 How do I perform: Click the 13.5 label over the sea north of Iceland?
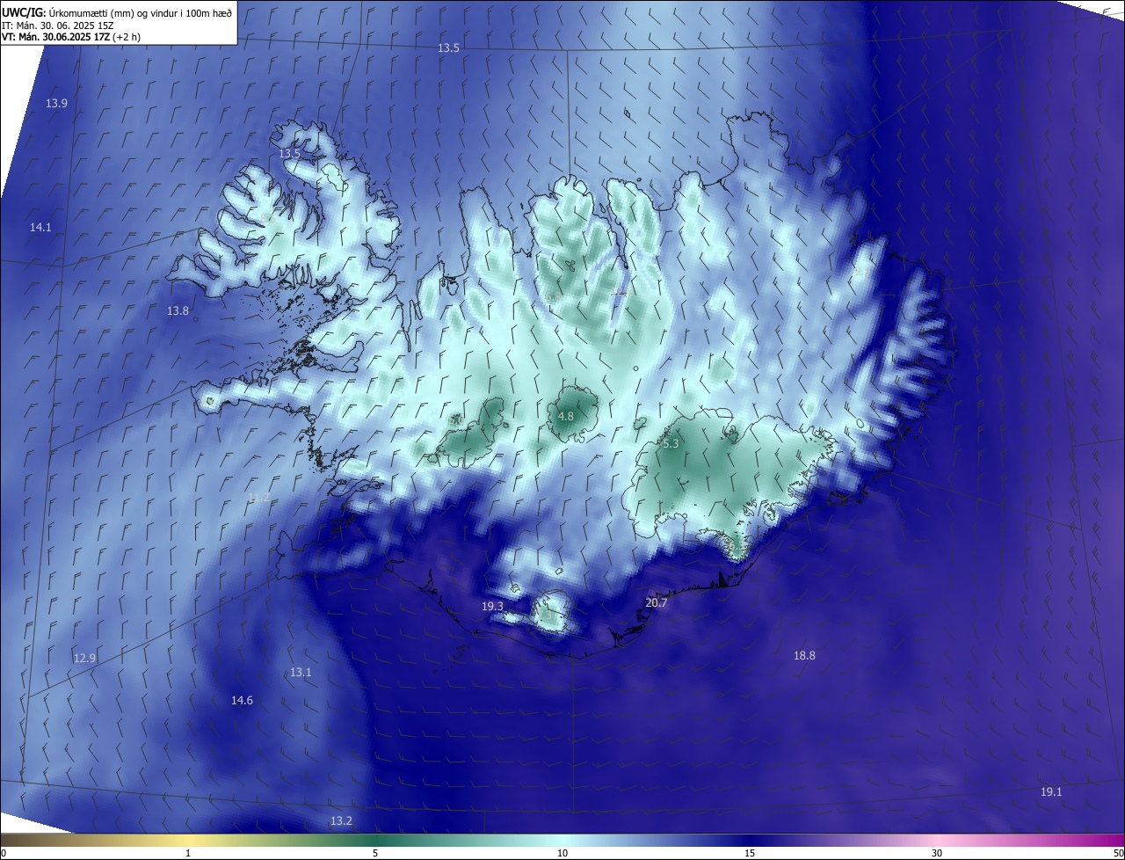click(448, 47)
